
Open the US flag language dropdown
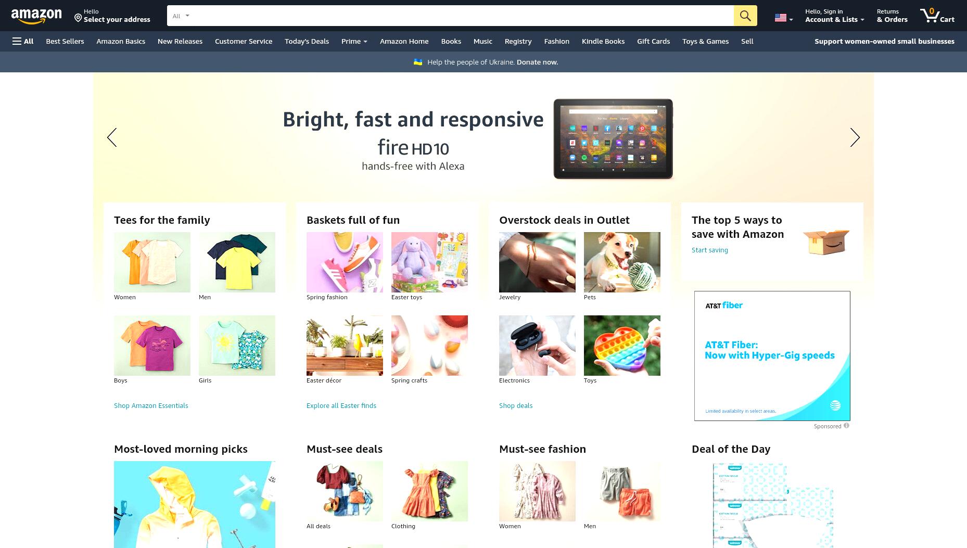[784, 18]
